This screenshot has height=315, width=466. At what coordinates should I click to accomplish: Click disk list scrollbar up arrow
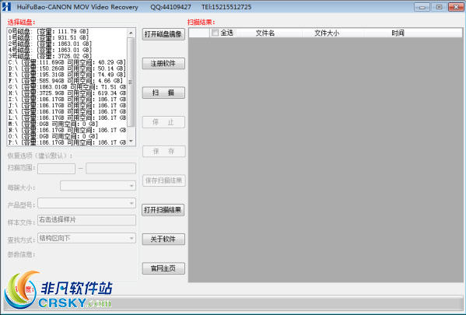click(131, 33)
